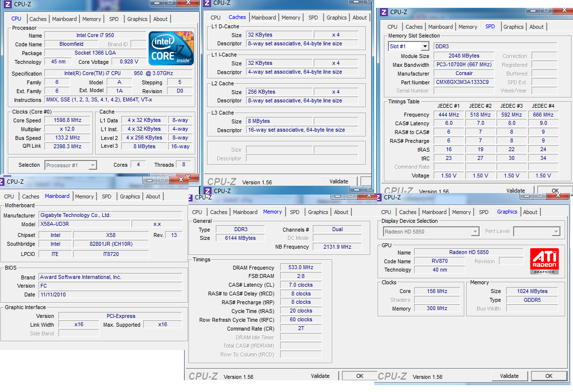Image resolution: width=573 pixels, height=392 pixels.
Task: Click the CPU-Z title icon above Processor group
Action: (8, 4)
